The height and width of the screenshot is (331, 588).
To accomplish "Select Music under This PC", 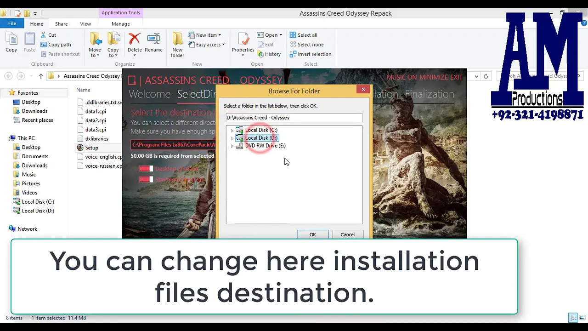I will pos(28,174).
